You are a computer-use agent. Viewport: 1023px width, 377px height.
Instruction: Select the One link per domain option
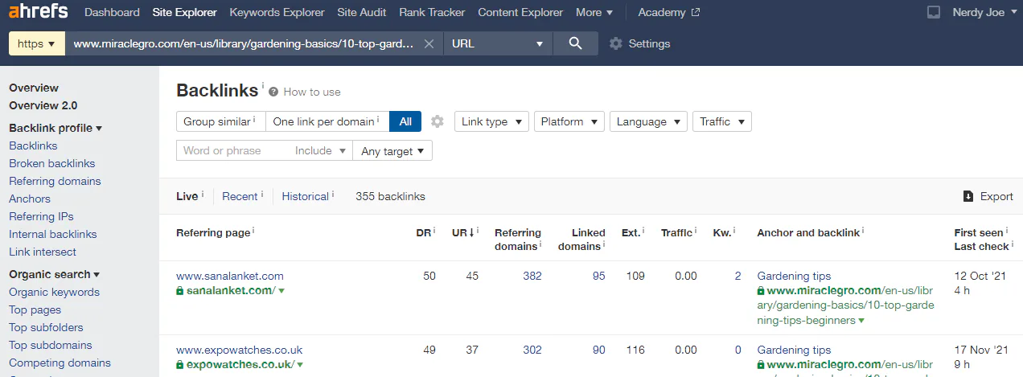pyautogui.click(x=327, y=121)
